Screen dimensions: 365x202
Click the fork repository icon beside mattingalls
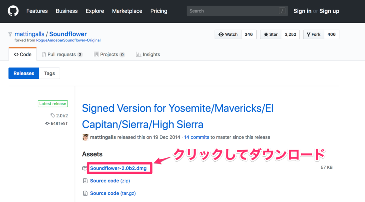10,34
